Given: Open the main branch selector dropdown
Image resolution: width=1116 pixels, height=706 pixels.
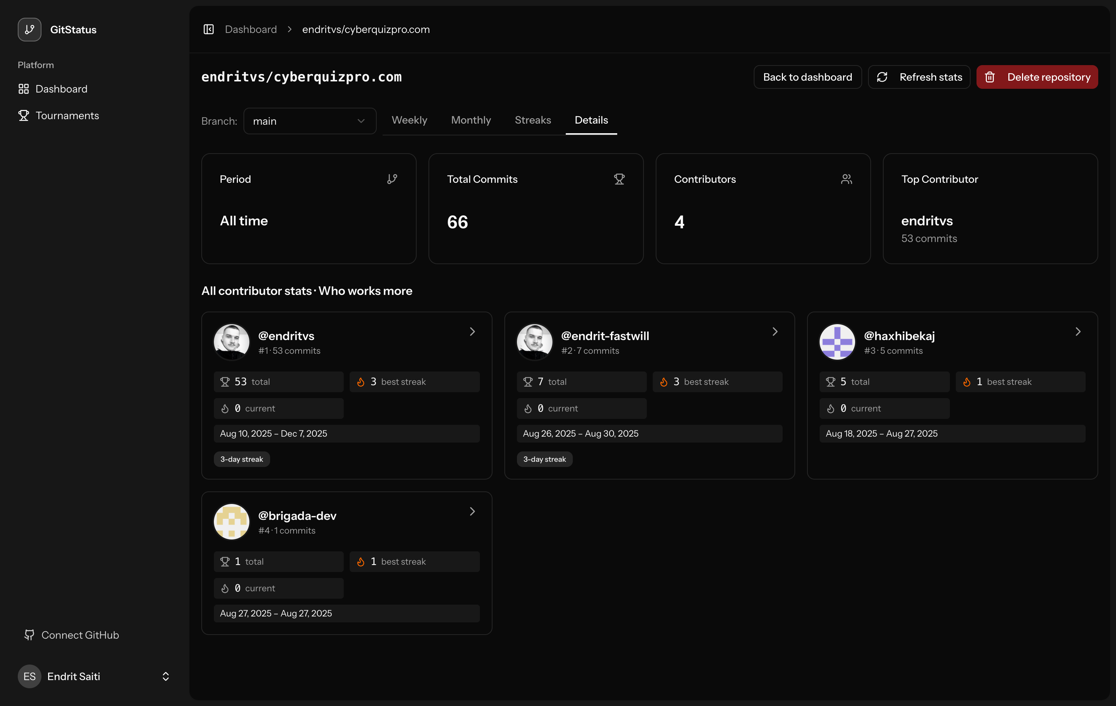Looking at the screenshot, I should click(x=310, y=121).
